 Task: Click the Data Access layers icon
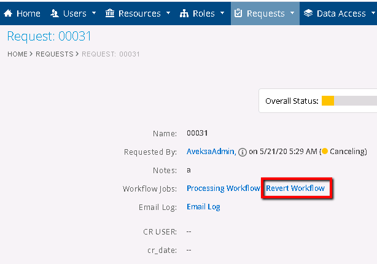tap(308, 13)
